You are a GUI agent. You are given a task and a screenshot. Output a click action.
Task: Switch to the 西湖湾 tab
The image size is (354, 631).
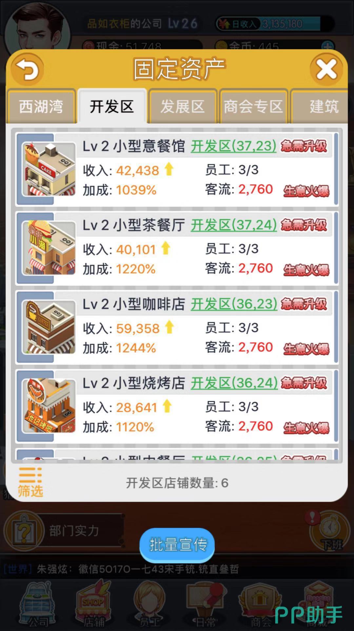point(41,106)
